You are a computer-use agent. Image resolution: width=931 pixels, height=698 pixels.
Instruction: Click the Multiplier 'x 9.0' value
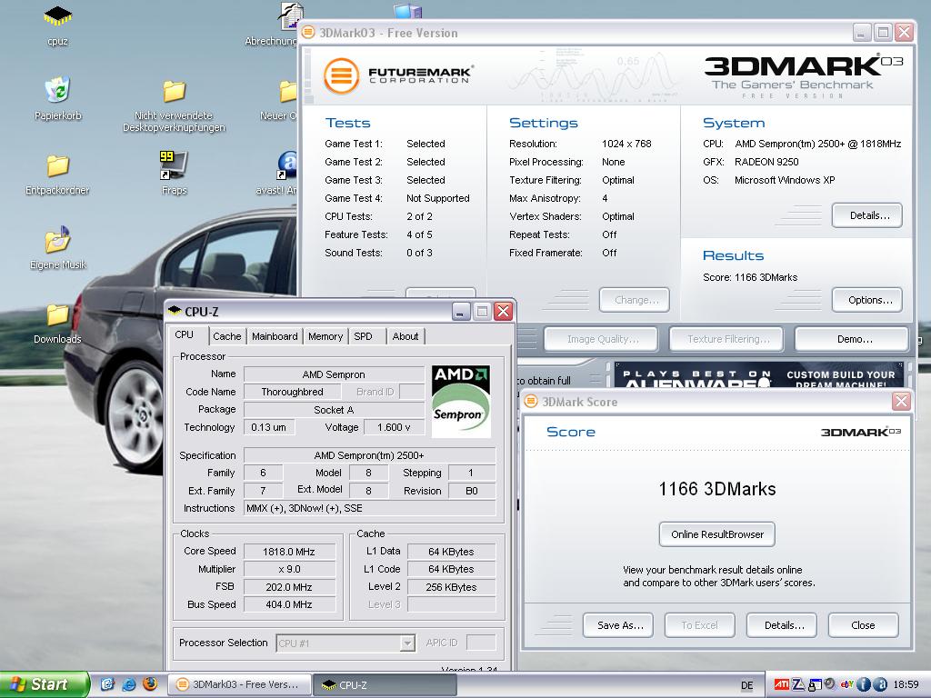(289, 569)
